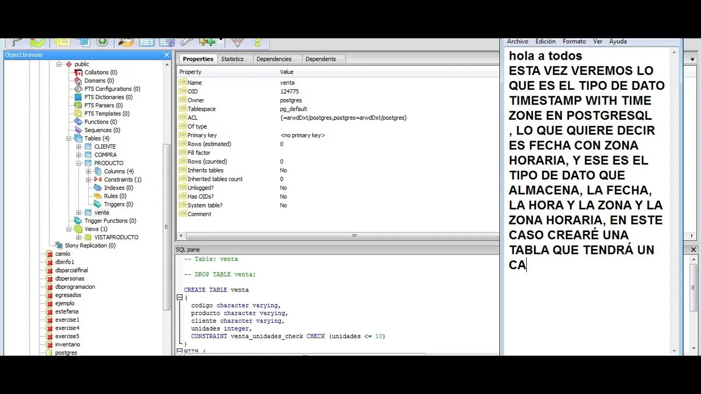Image resolution: width=701 pixels, height=394 pixels.
Task: Expand the Constraints (1) node
Action: tap(89, 179)
